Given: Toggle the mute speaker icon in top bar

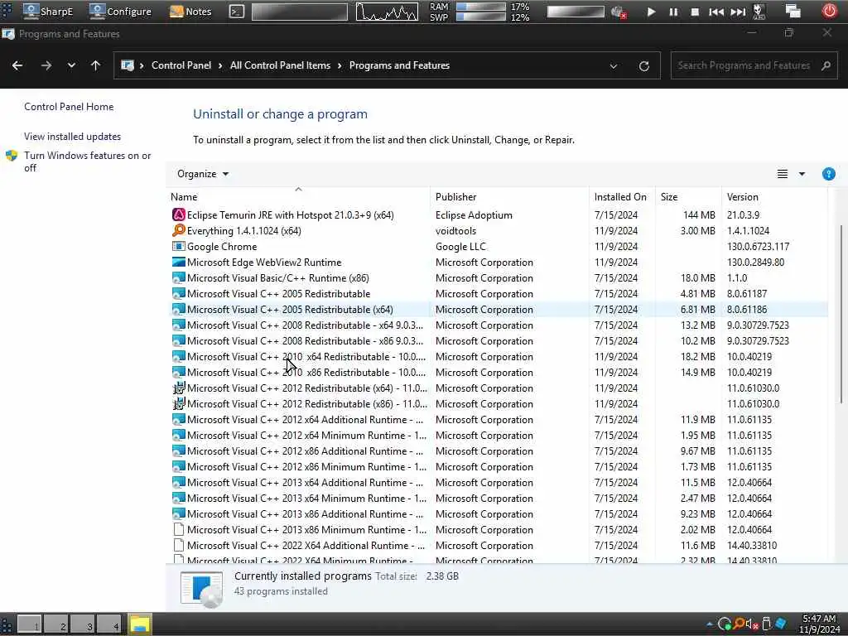Looking at the screenshot, I should 618,12.
